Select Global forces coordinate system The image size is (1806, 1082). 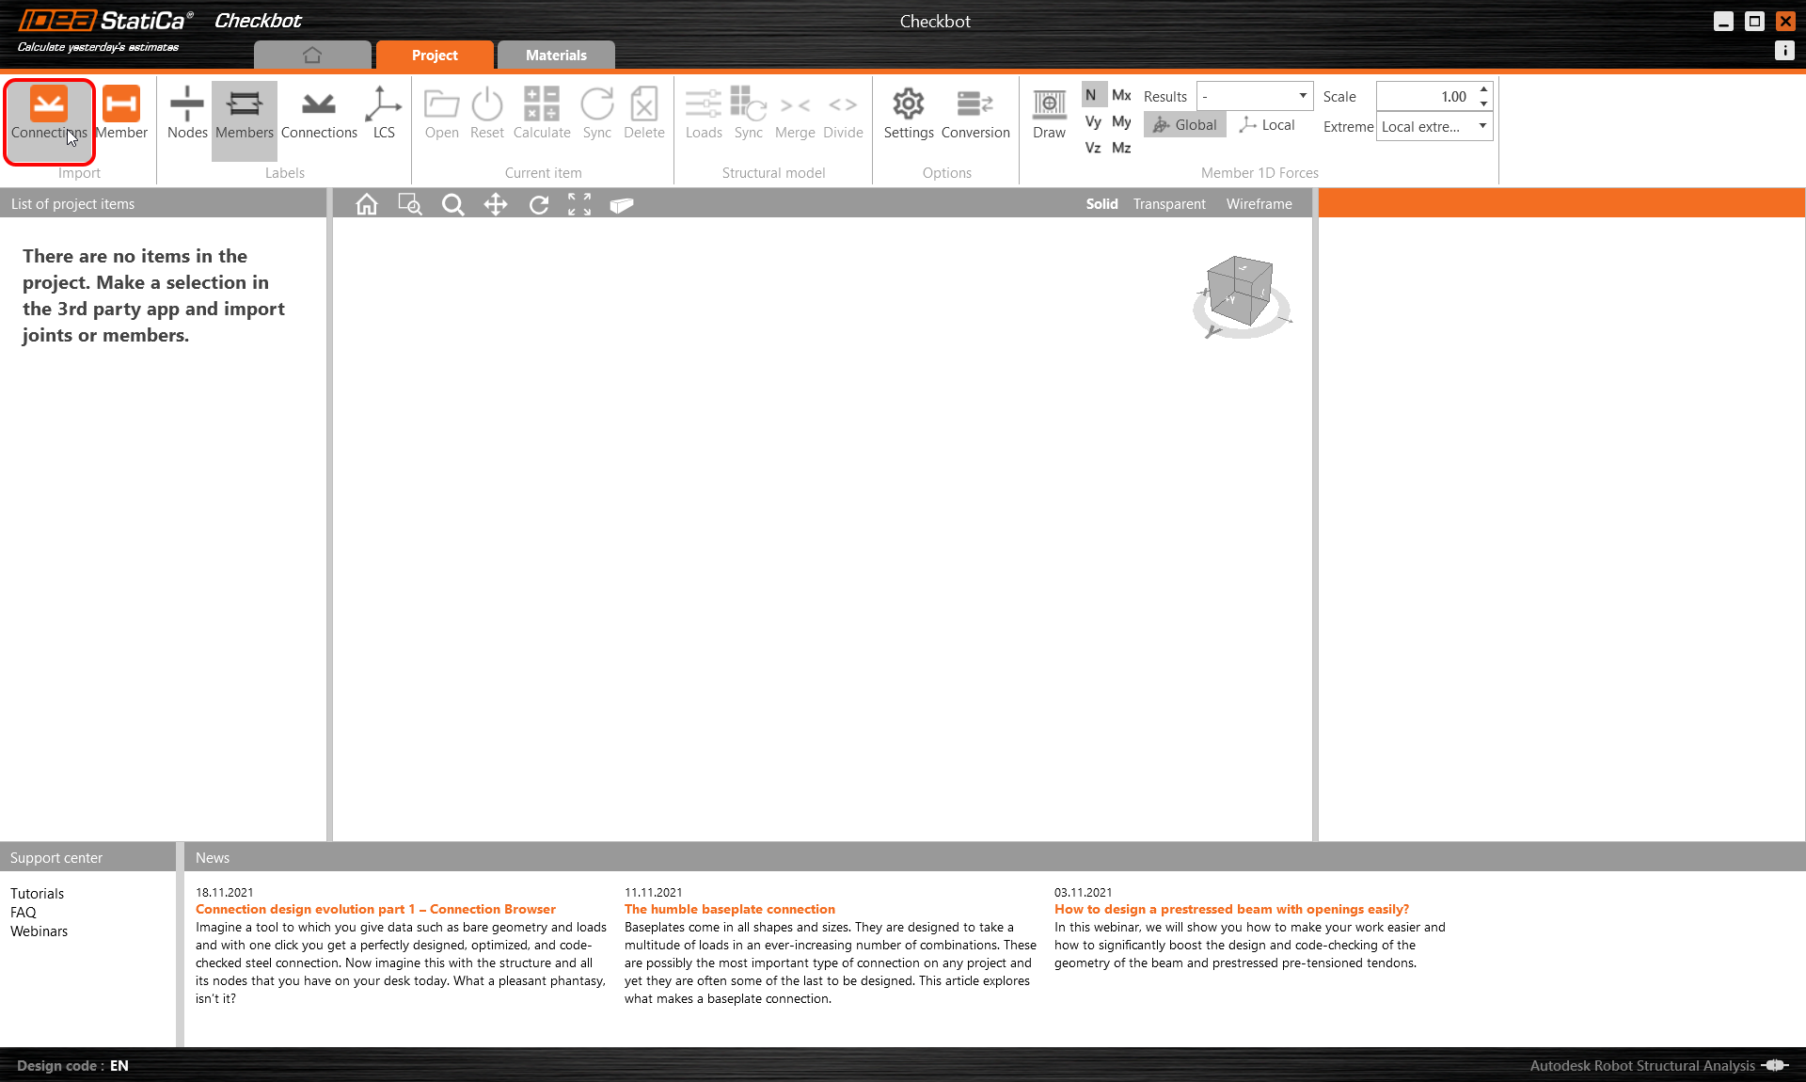1184,125
